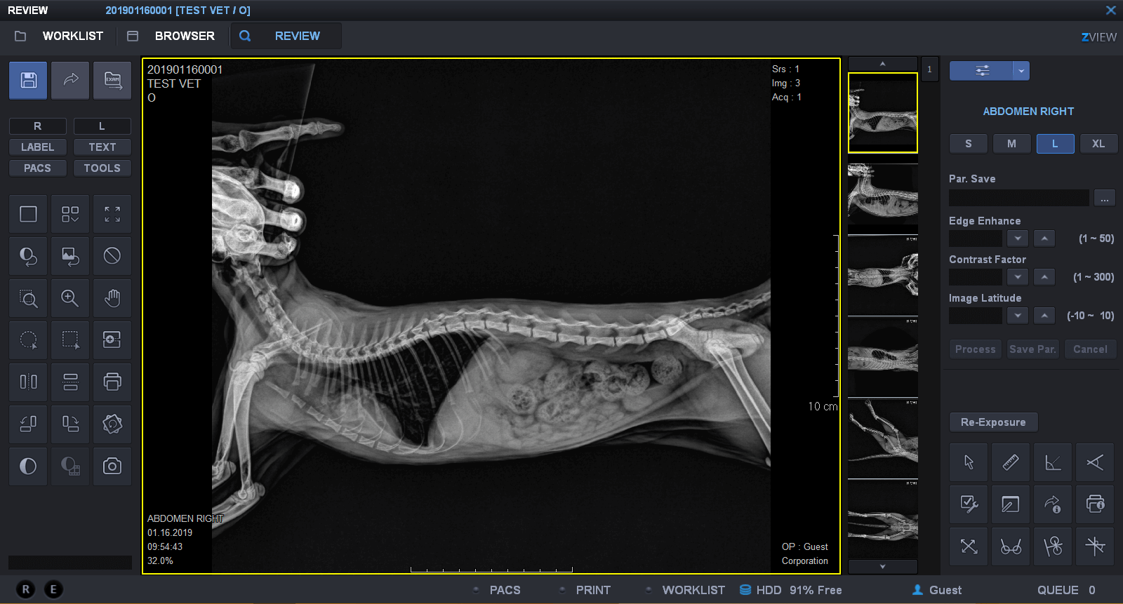This screenshot has height=604, width=1123.
Task: Toggle the L side marker
Action: click(x=102, y=126)
